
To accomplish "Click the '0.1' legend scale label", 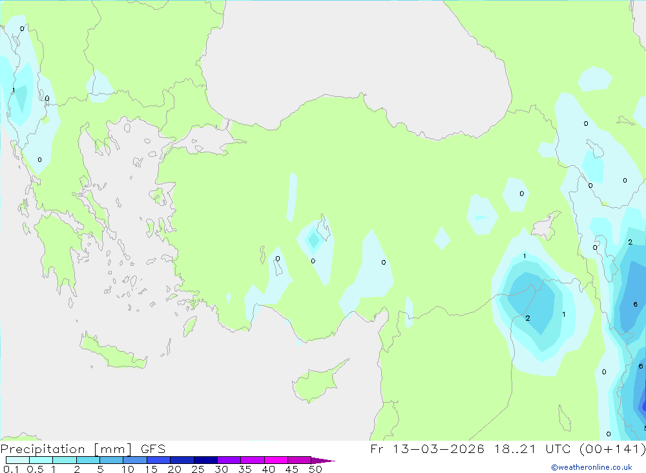I will (x=11, y=469).
